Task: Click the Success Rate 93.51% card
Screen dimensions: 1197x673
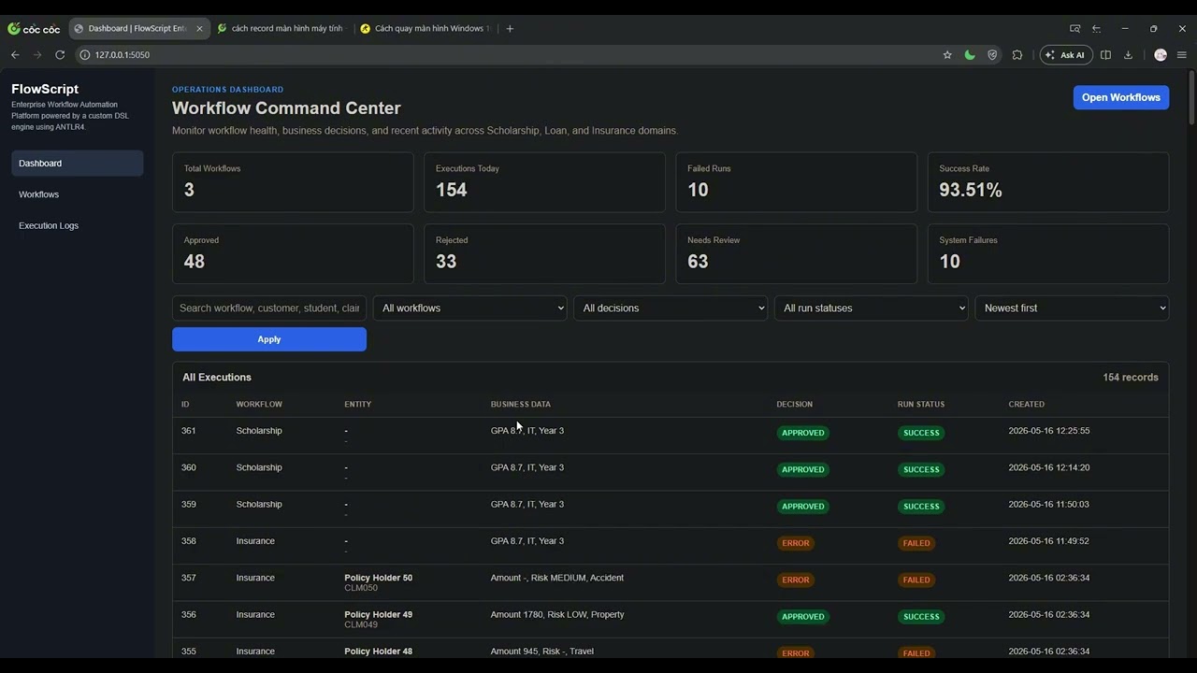Action: click(x=1048, y=182)
